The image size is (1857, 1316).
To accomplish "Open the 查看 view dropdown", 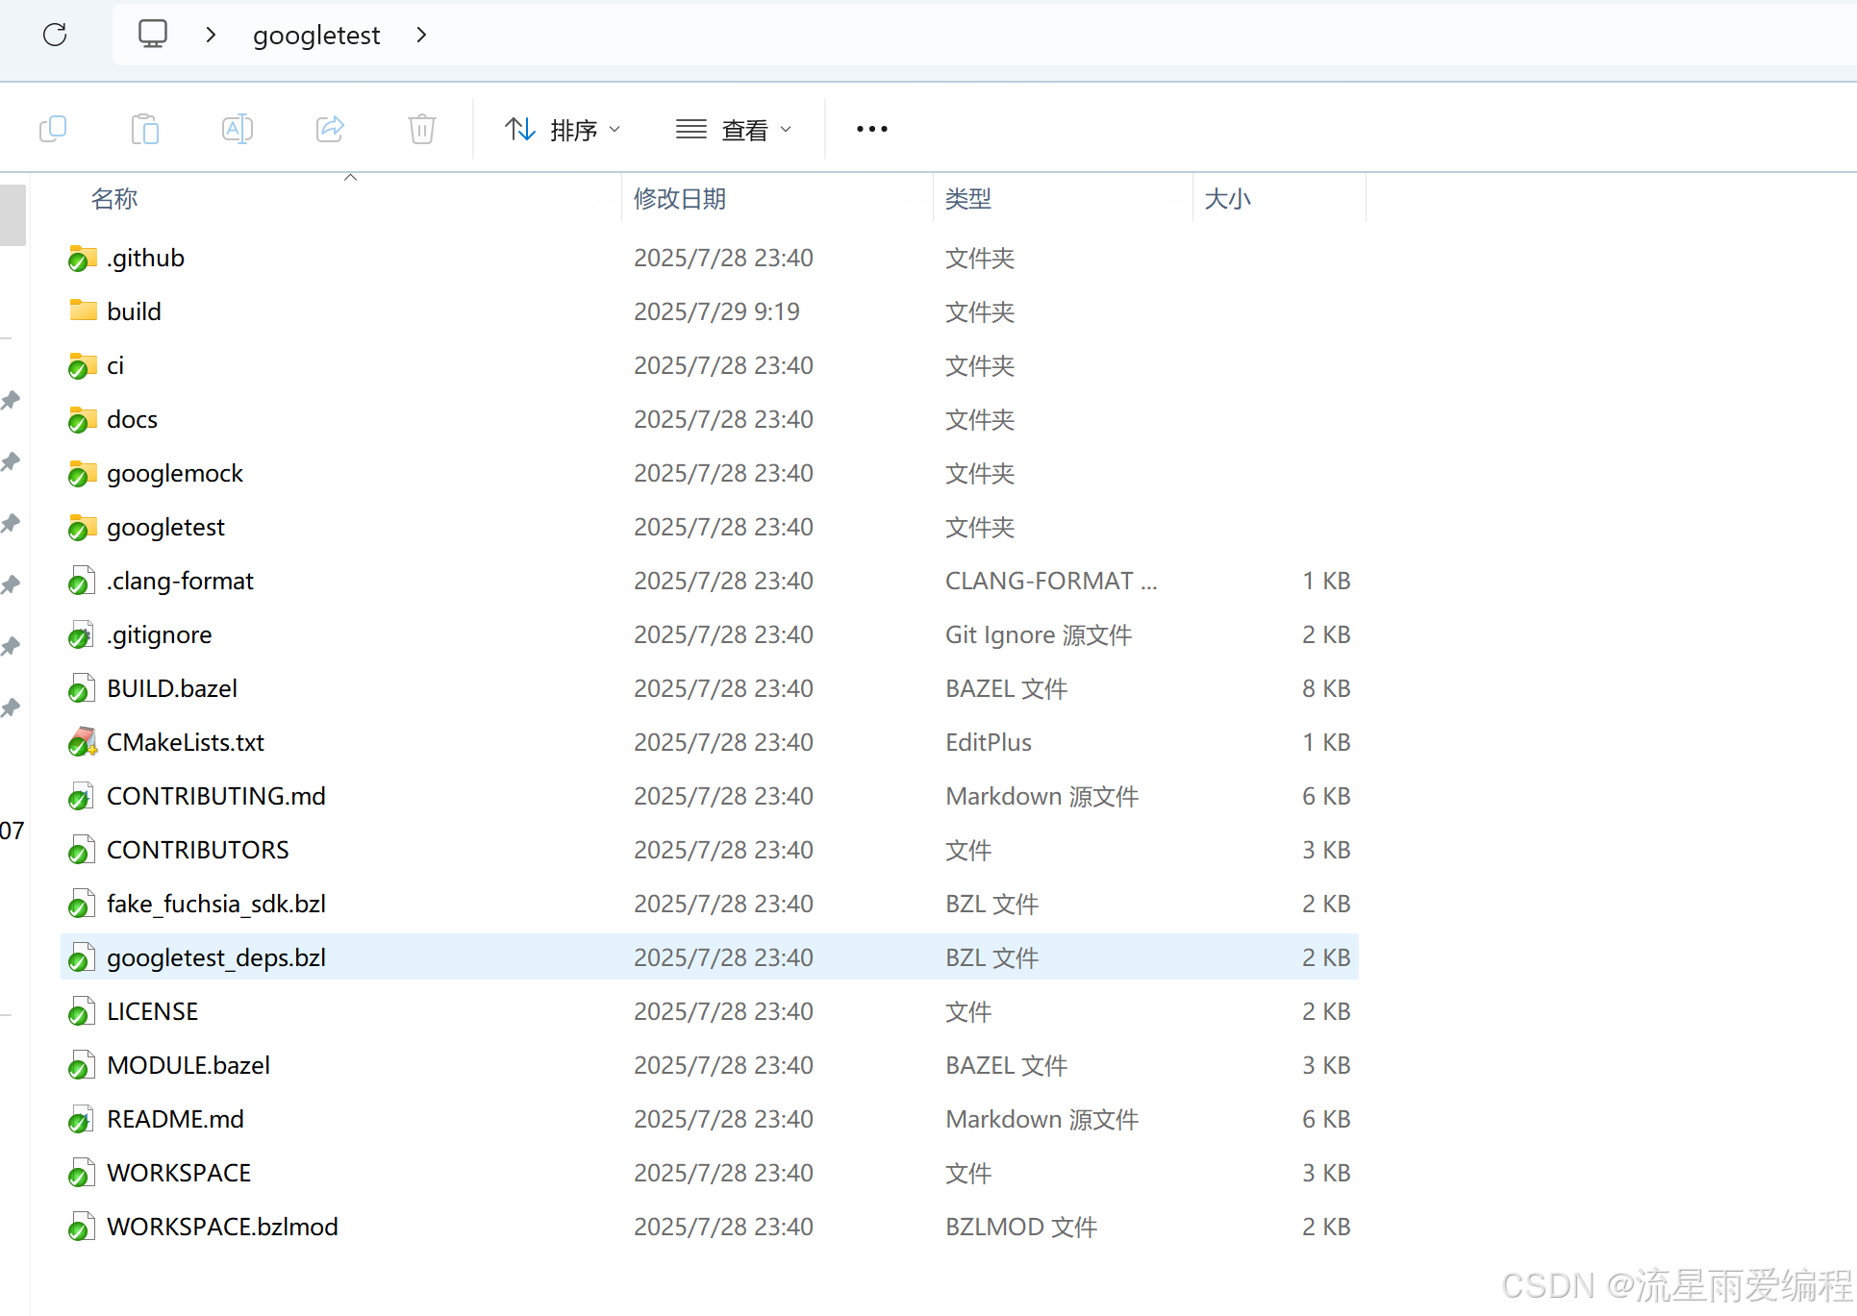I will point(734,129).
